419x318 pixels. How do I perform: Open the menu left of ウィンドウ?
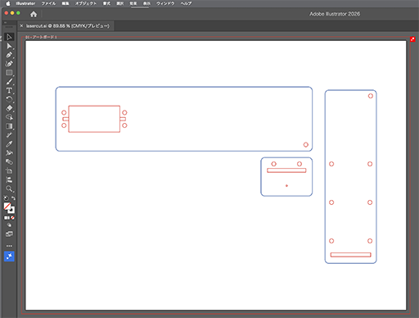(x=146, y=3)
